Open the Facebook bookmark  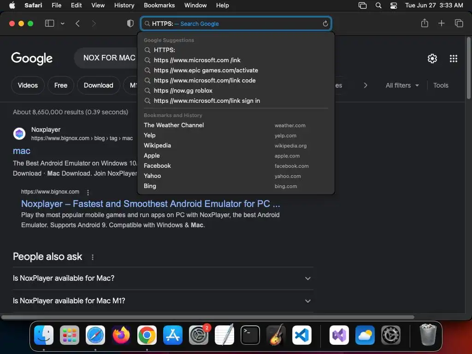pos(236,166)
